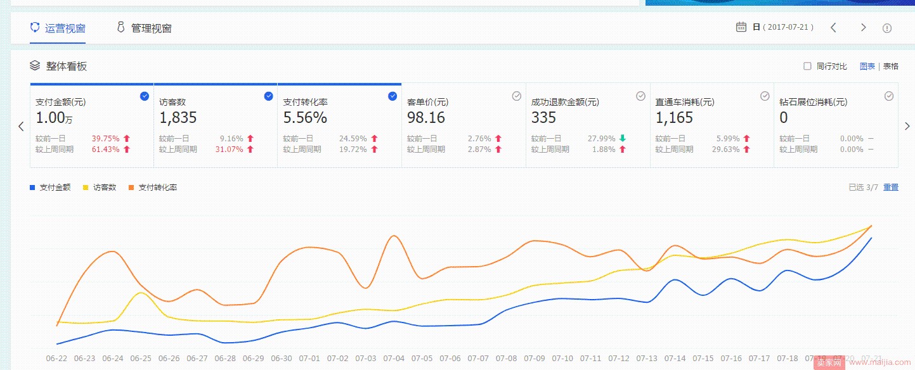Show more metric cards with right arrow

coord(907,126)
